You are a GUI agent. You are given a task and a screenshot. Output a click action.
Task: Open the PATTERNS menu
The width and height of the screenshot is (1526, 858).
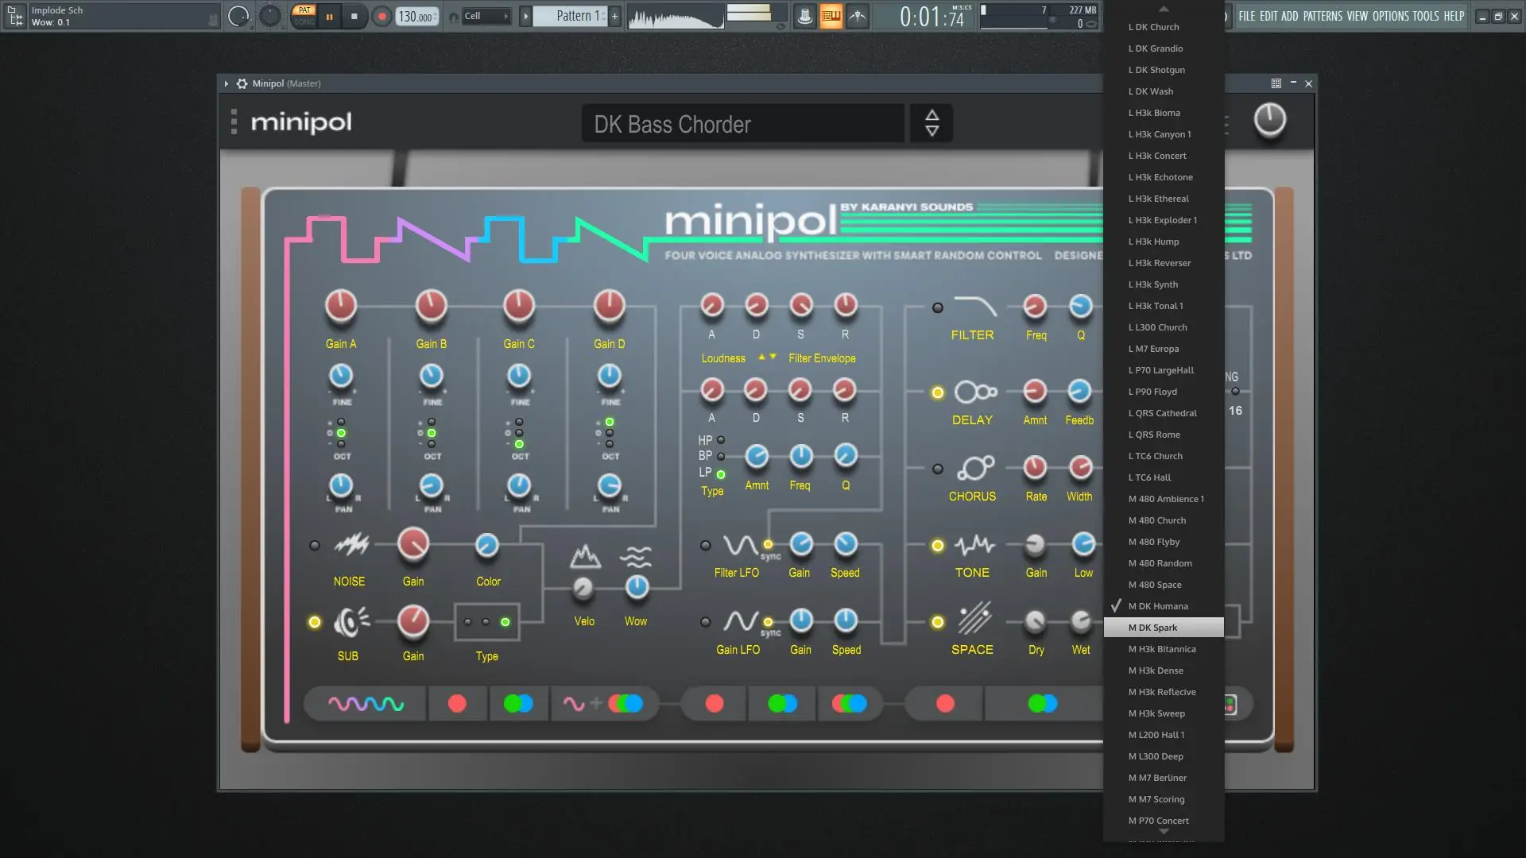tap(1323, 16)
